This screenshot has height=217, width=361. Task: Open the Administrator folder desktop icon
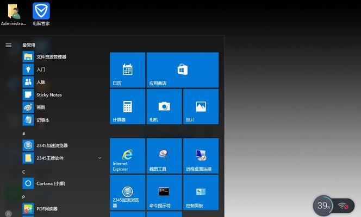14,14
